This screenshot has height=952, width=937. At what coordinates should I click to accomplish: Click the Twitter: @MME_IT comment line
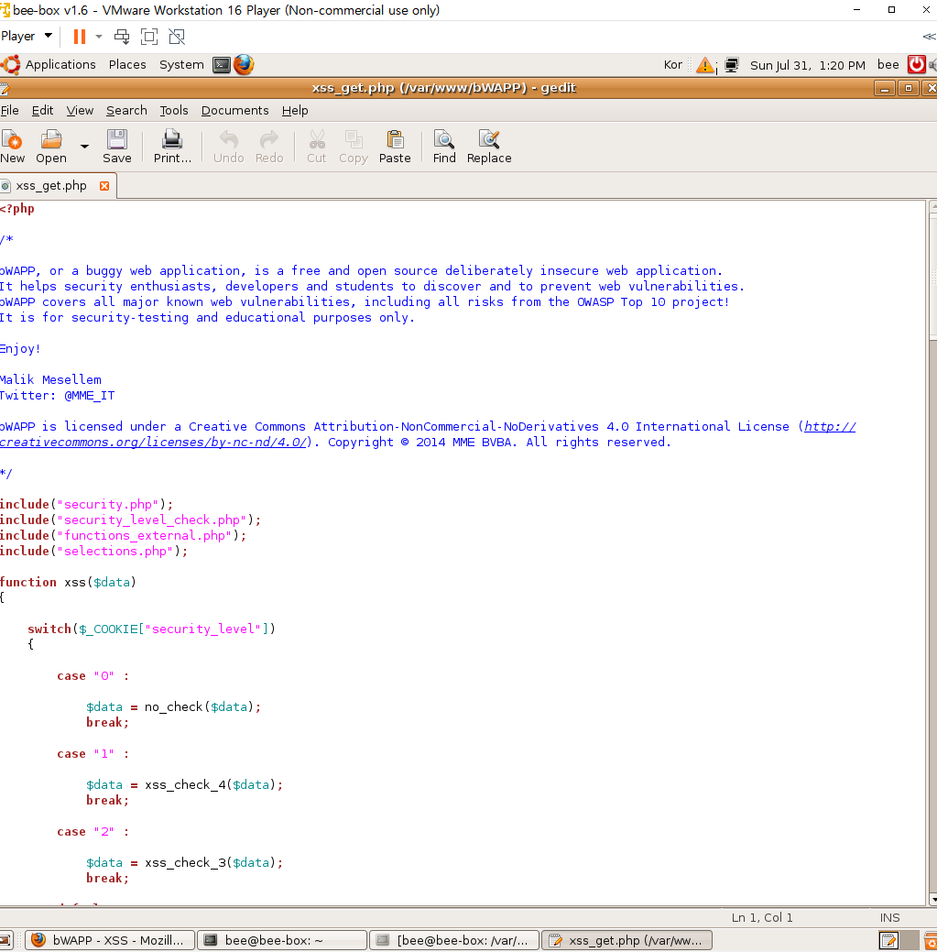pos(57,396)
